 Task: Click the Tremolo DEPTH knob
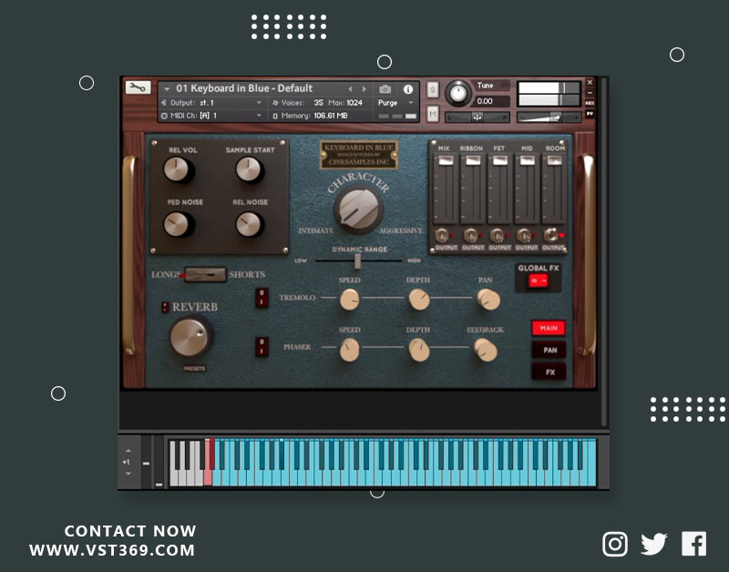[419, 300]
